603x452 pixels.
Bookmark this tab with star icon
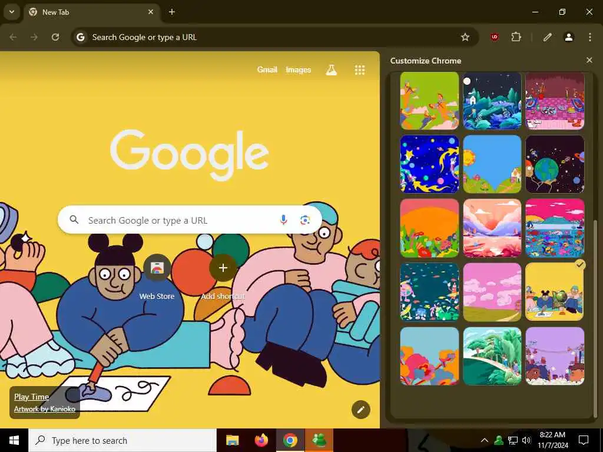(465, 37)
